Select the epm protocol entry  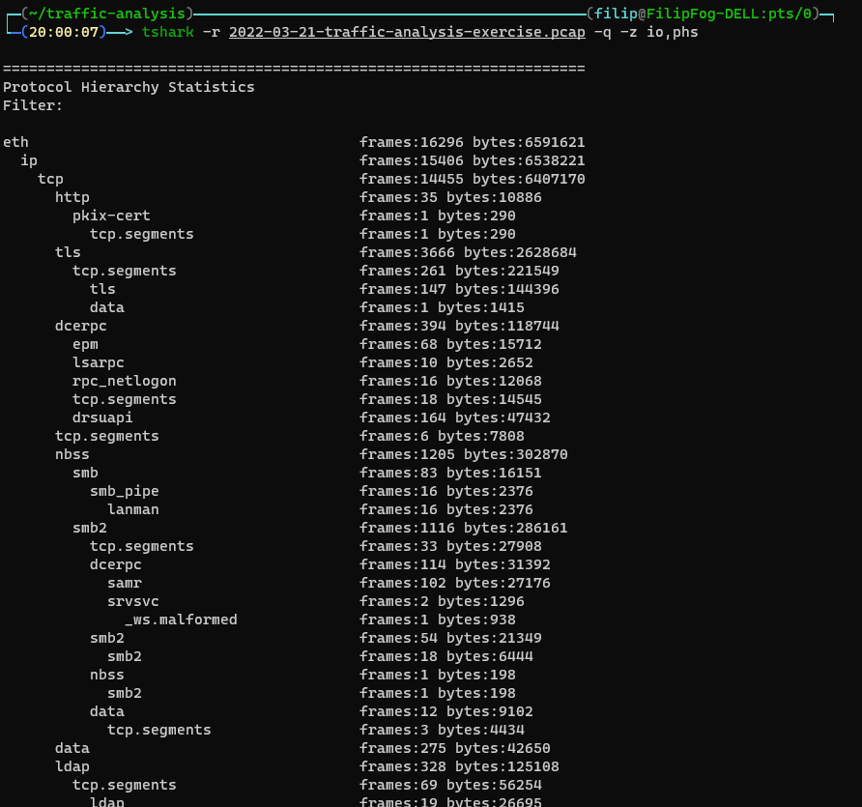(85, 344)
